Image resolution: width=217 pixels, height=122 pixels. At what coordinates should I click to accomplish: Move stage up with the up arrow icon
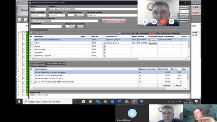pyautogui.click(x=38, y=33)
